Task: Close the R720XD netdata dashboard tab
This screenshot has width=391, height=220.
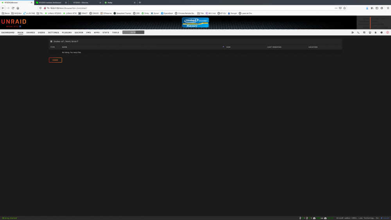Action: pos(66,2)
